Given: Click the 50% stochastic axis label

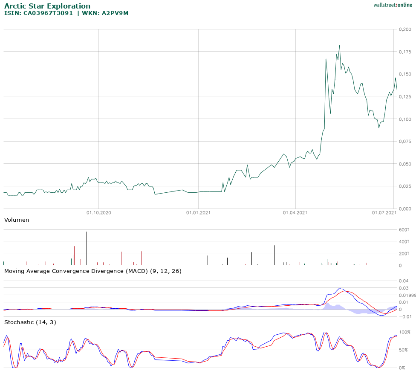Looking at the screenshot, I should (403, 350).
